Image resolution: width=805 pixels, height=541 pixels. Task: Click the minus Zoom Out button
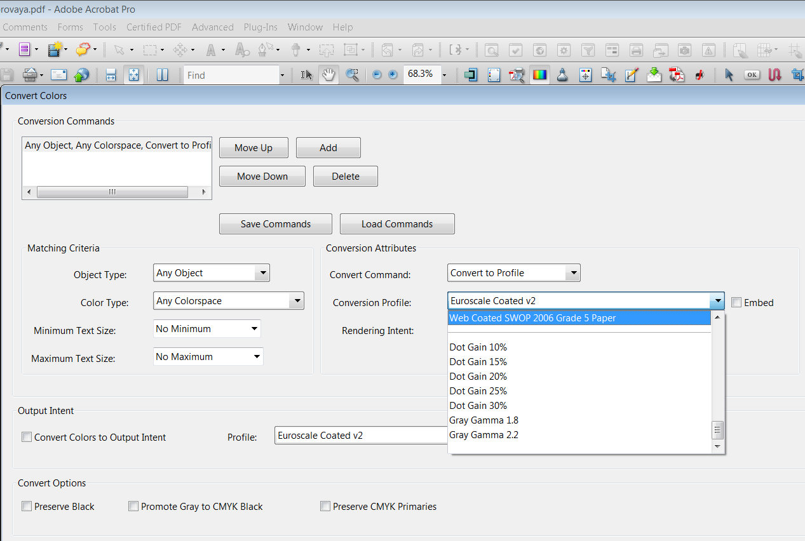377,75
